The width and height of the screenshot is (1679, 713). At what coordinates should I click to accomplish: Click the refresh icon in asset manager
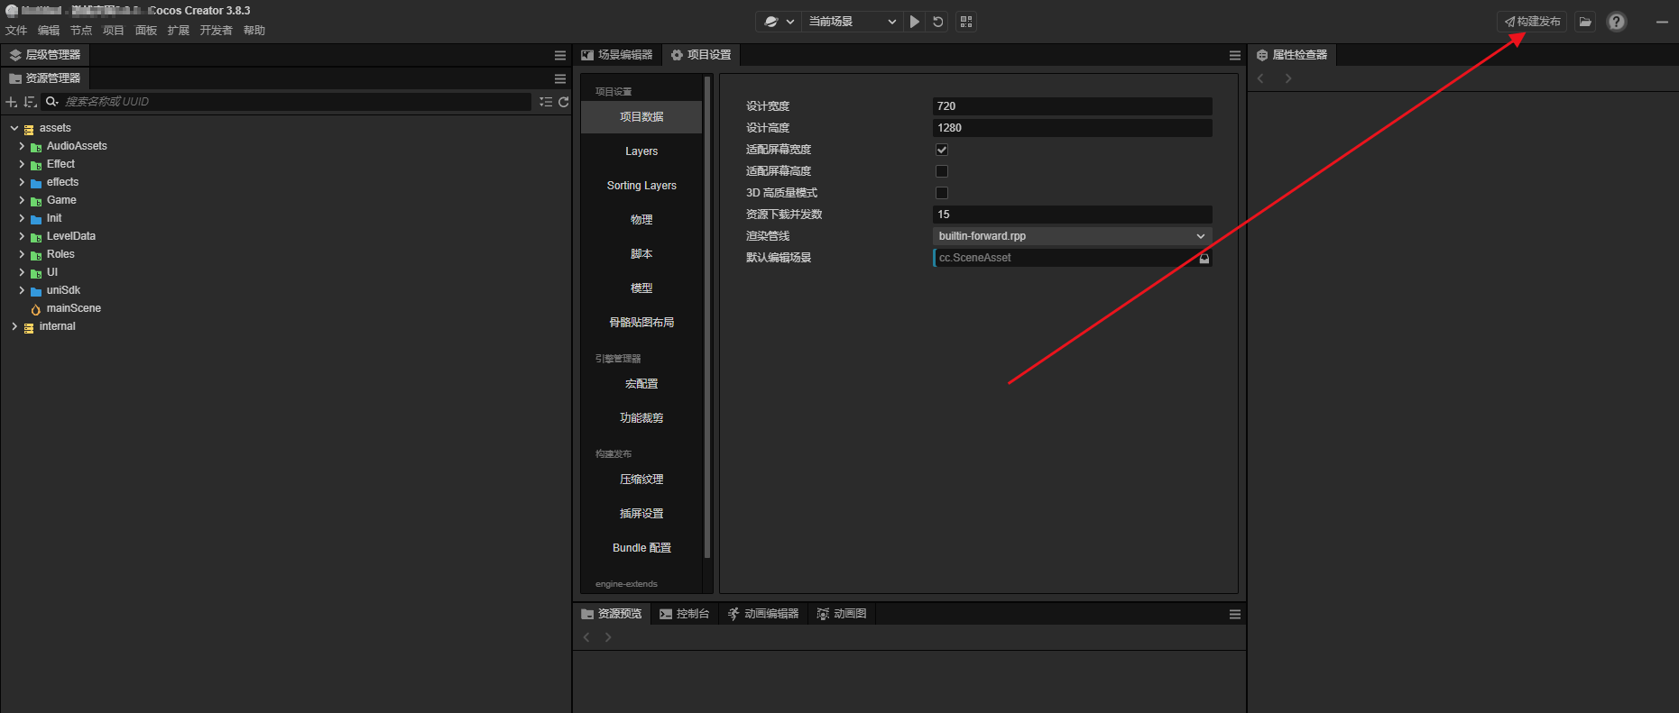[564, 102]
